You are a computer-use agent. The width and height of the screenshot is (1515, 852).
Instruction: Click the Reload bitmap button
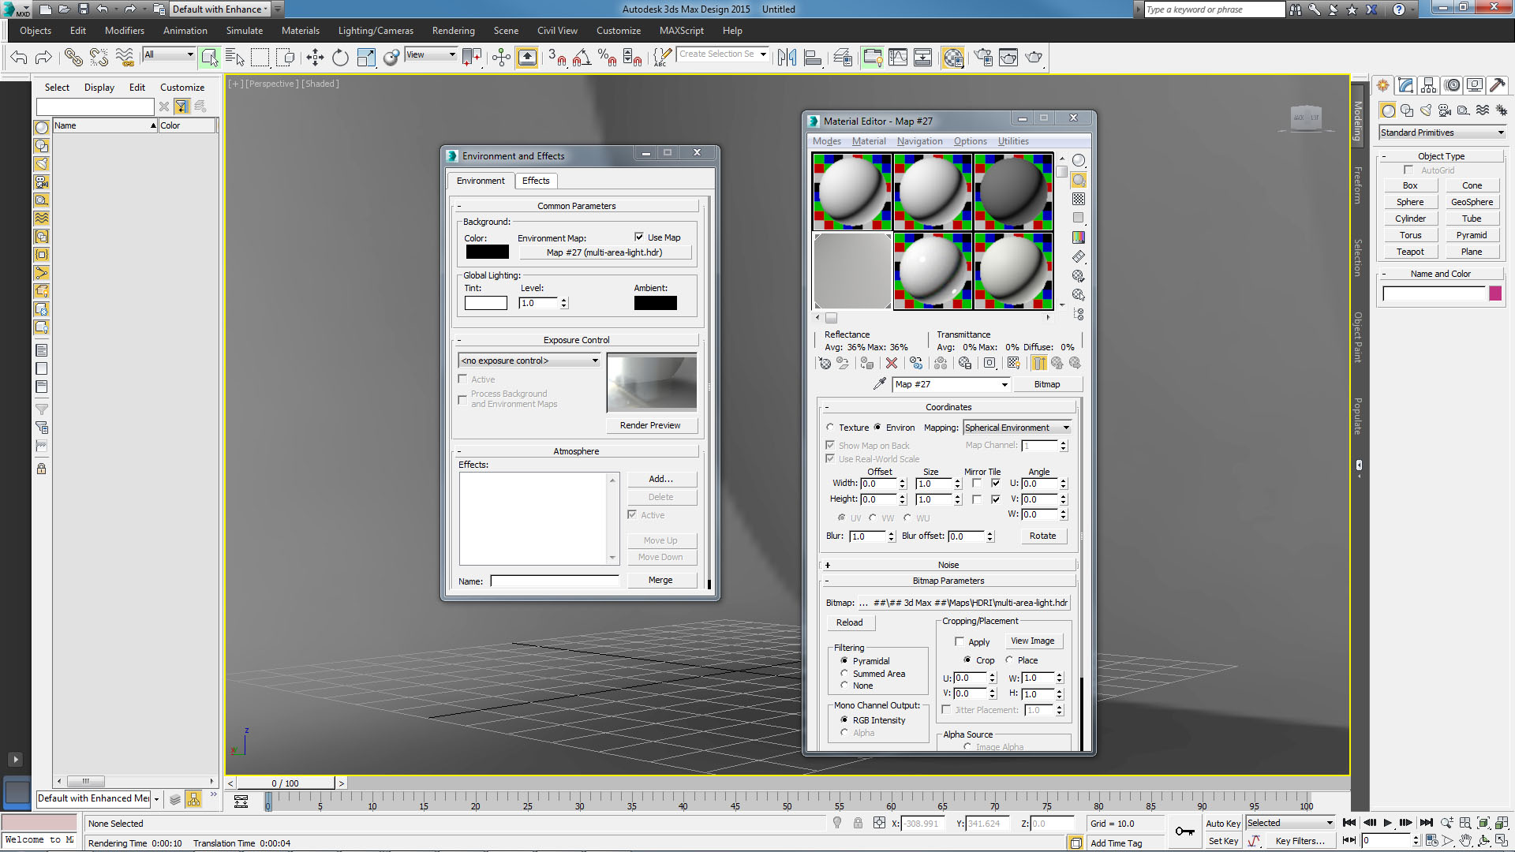(849, 622)
